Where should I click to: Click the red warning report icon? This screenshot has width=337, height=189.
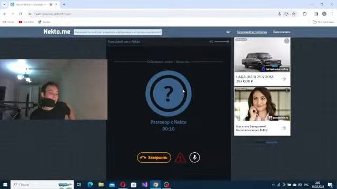[x=180, y=158]
